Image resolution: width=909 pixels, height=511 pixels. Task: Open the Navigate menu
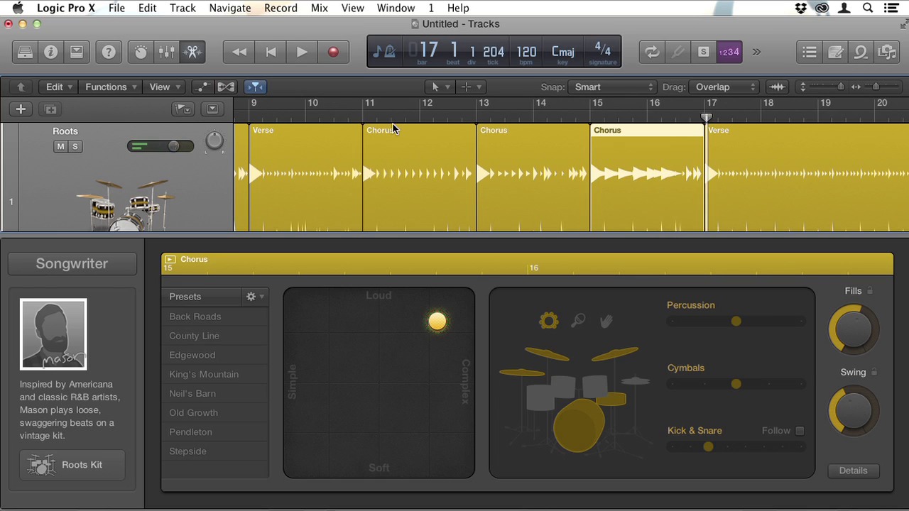229,8
